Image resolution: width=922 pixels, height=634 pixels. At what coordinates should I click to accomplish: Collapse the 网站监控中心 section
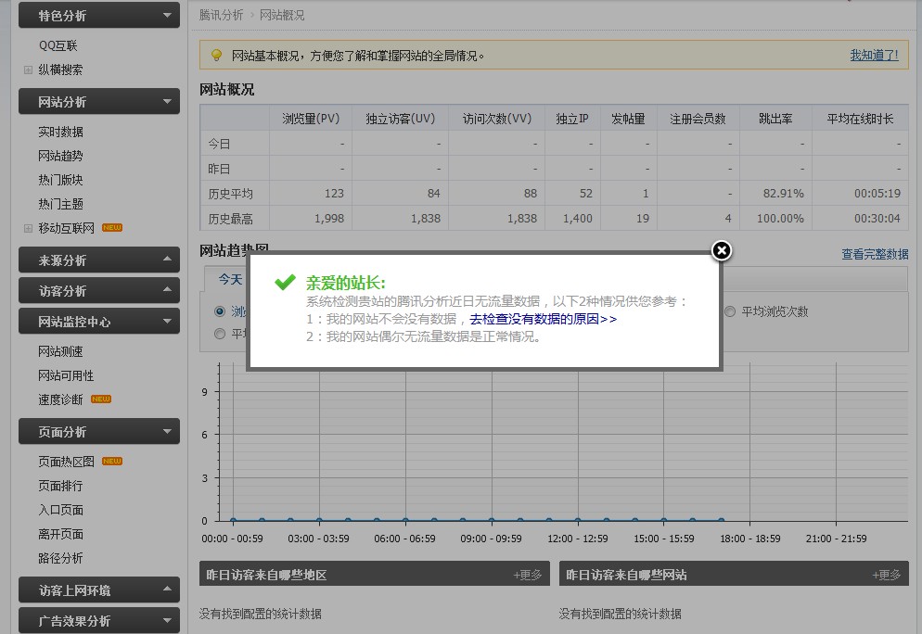(98, 322)
